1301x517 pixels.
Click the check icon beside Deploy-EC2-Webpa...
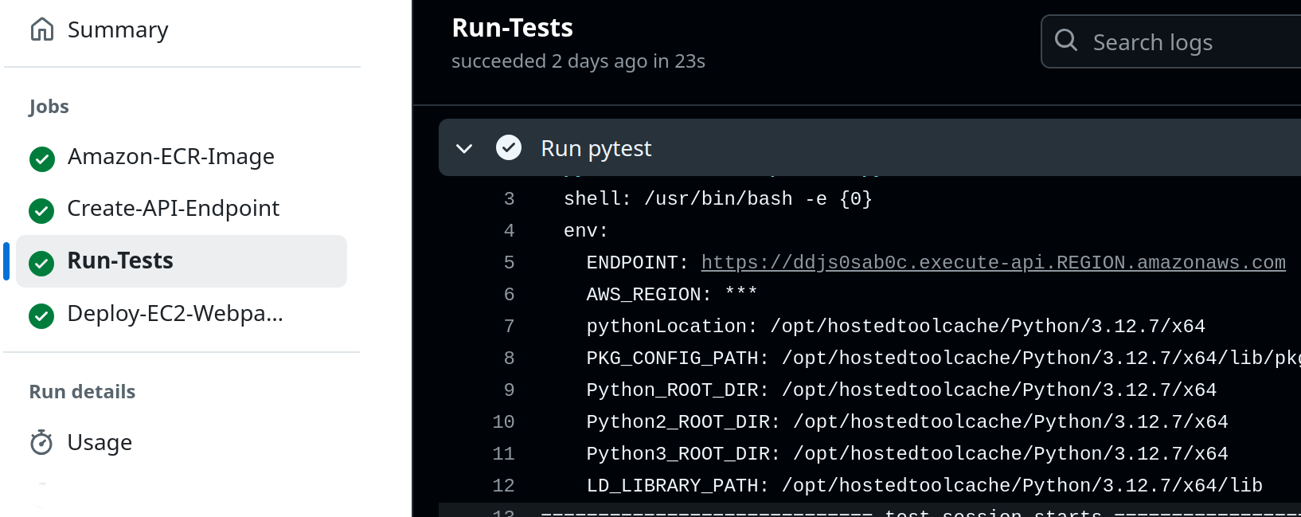tap(41, 316)
